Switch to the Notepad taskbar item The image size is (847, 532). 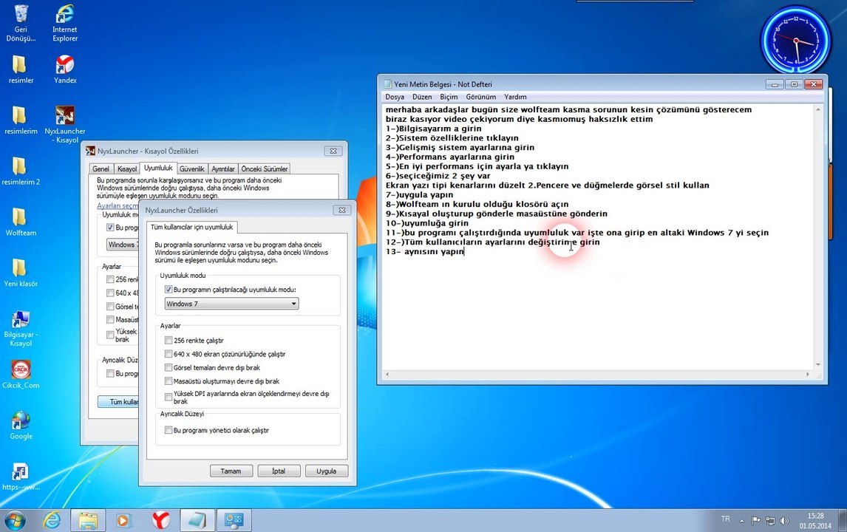(197, 520)
